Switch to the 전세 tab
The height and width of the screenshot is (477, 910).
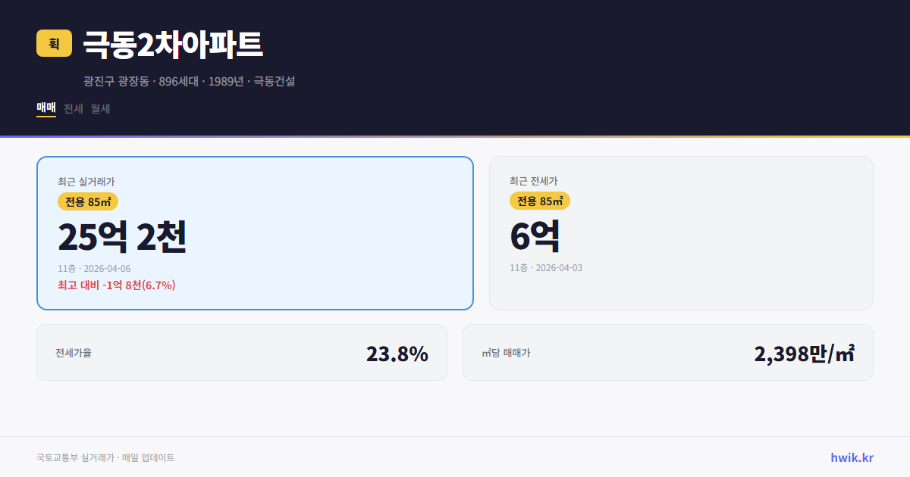click(72, 108)
